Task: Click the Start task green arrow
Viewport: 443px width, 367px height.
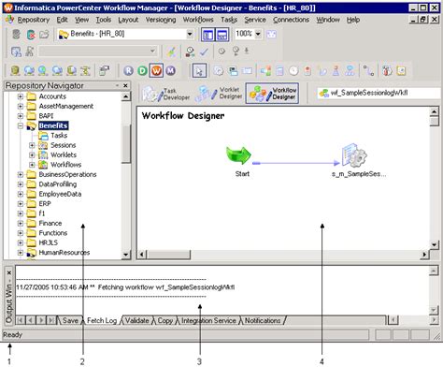Action: pyautogui.click(x=238, y=155)
